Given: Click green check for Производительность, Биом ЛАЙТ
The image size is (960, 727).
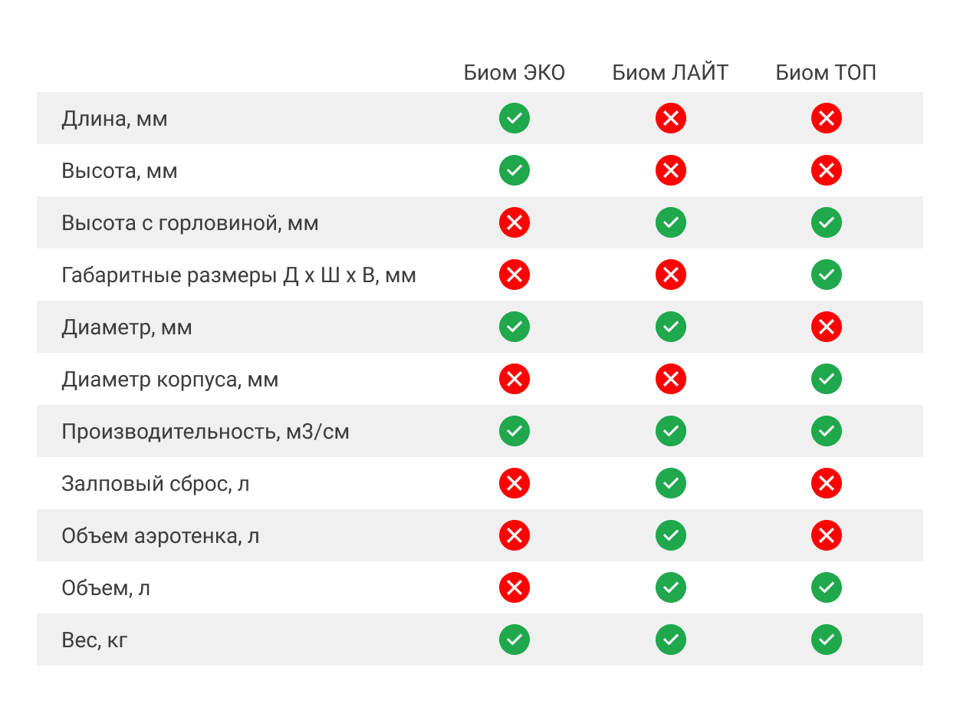Looking at the screenshot, I should pyautogui.click(x=671, y=431).
